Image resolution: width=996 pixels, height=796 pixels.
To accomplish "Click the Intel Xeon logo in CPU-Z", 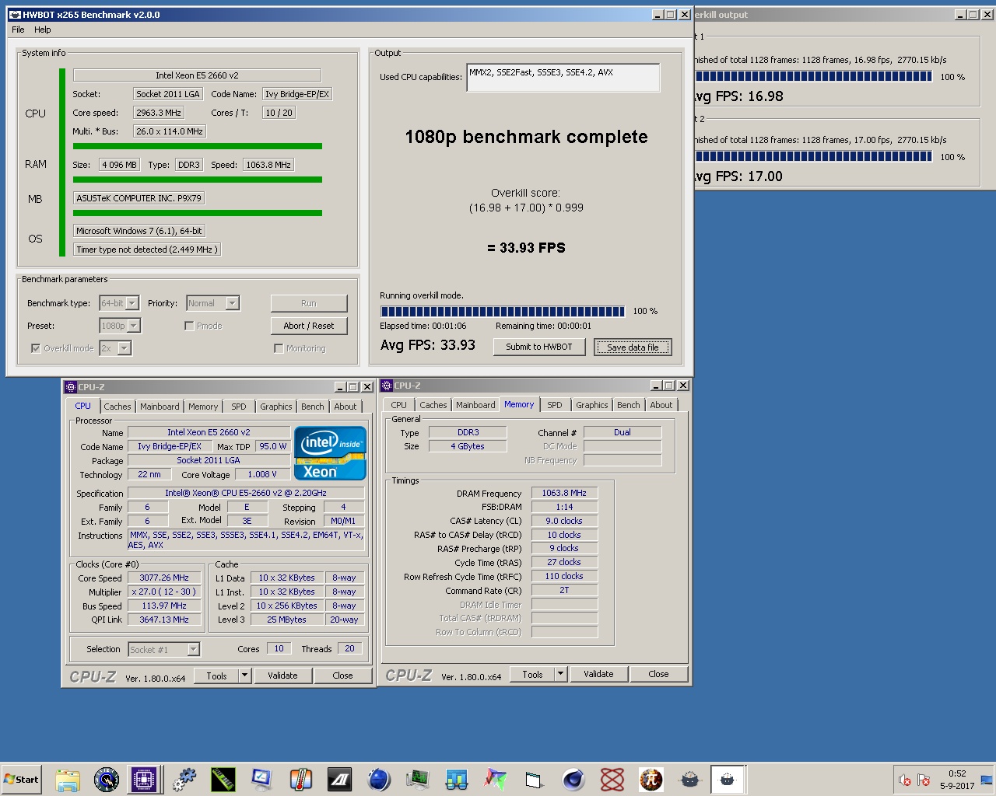I will tap(330, 453).
